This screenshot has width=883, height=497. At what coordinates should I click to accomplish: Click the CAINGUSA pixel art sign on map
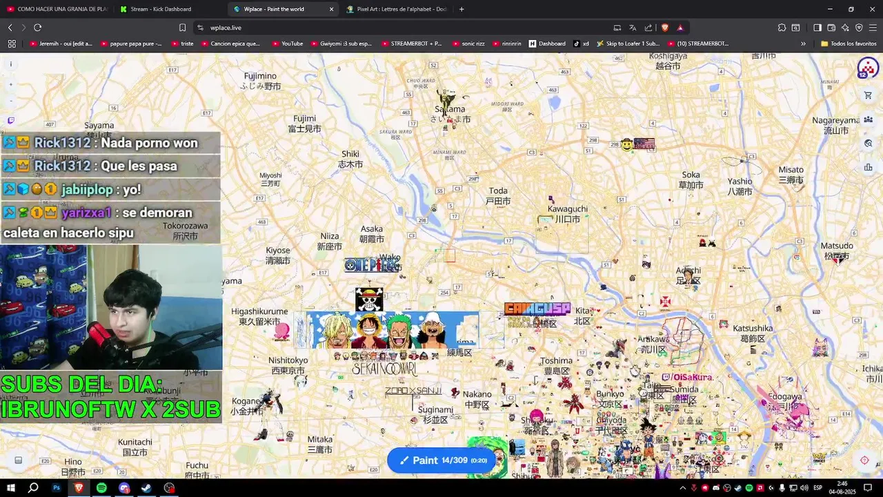(537, 309)
